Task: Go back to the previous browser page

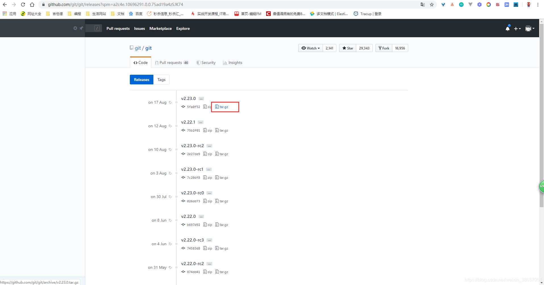Action: pyautogui.click(x=5, y=5)
